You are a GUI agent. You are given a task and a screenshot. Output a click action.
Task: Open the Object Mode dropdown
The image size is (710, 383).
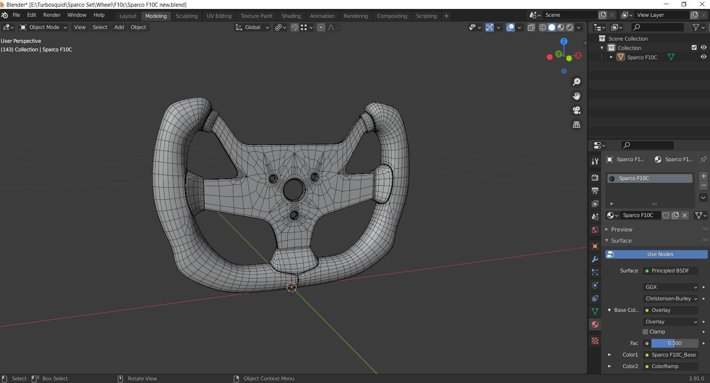coord(43,27)
